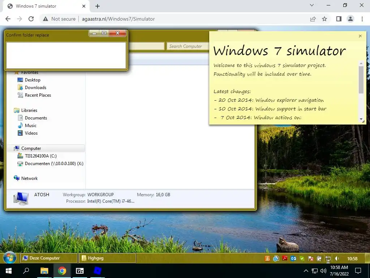Go back in Chrome
Screen dimensions: 370x278
[8, 19]
